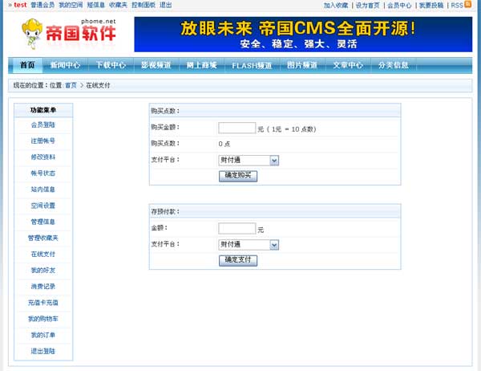
Task: Select the FLASH频道 navigation tab
Action: [252, 65]
